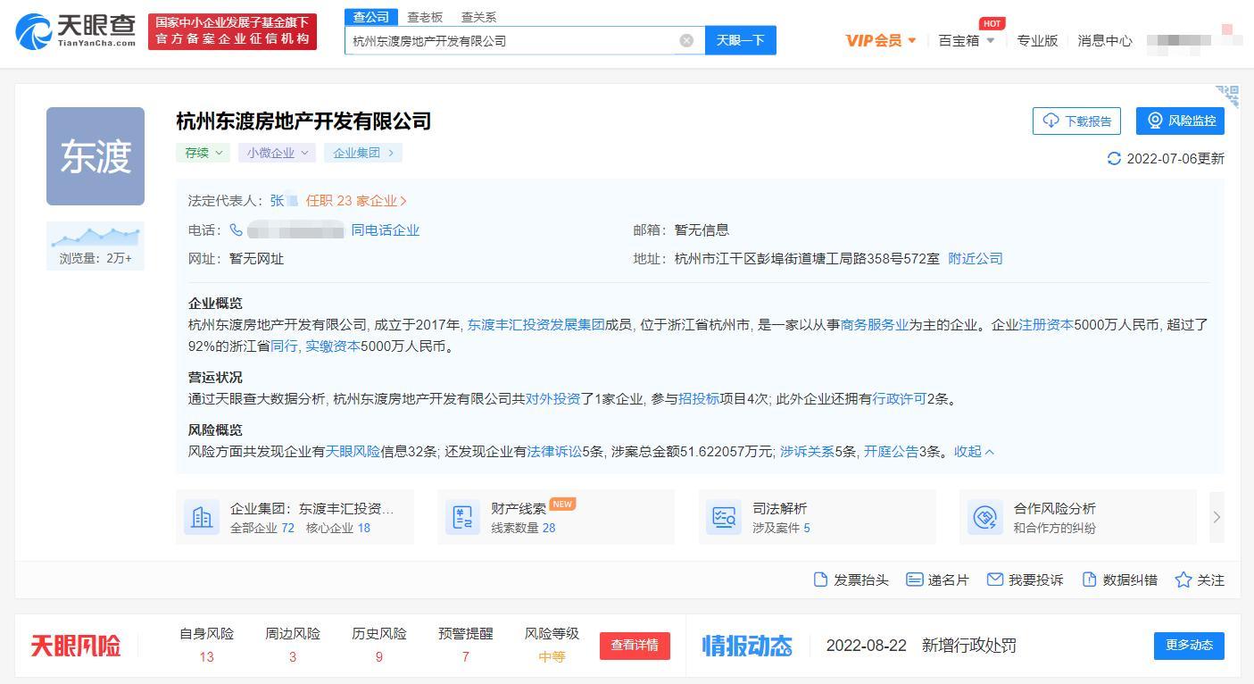
Task: Click the 查看详情 red button
Action: [635, 646]
